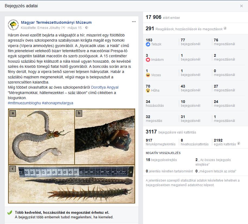
Task: Click the NEGATÍV VISSZAJELZÉS heading
Action: pyautogui.click(x=163, y=153)
